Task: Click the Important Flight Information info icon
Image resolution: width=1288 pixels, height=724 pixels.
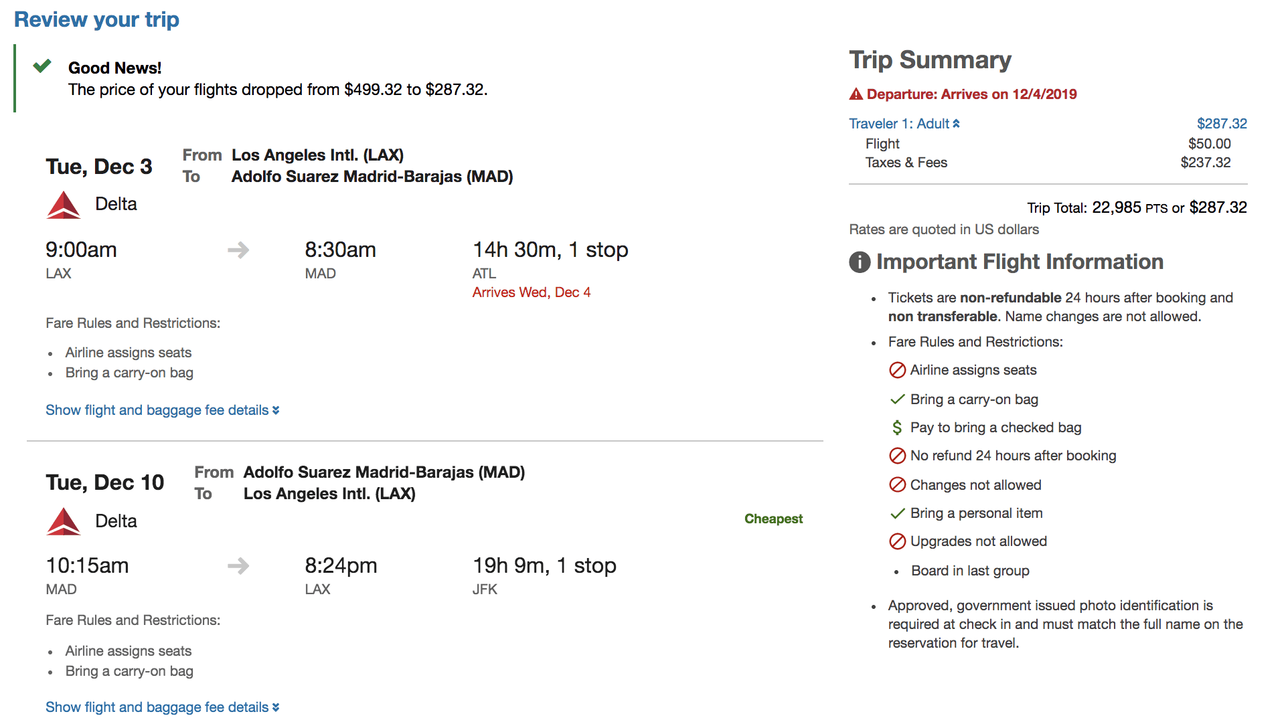Action: coord(860,262)
